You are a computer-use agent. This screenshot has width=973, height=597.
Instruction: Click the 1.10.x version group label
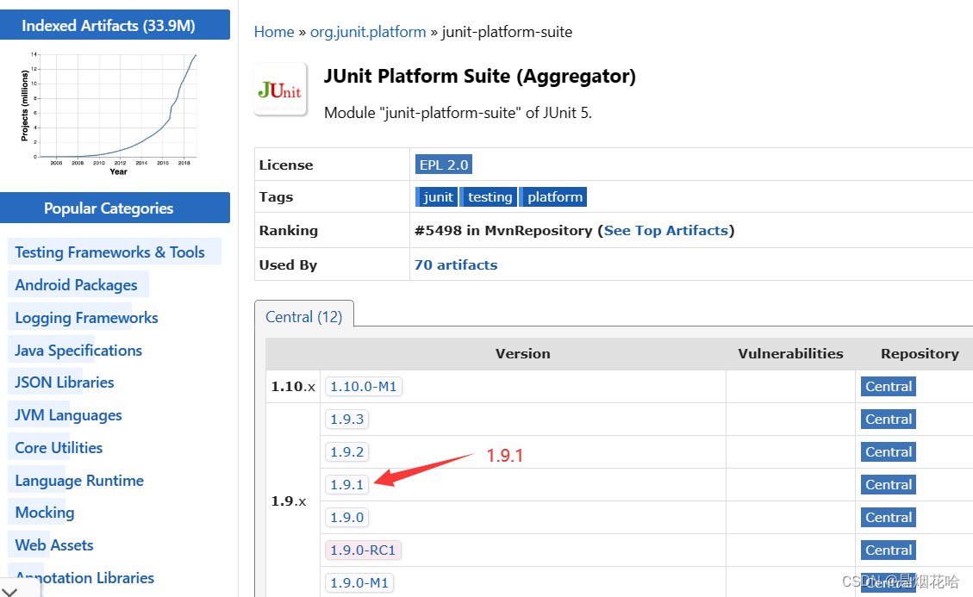[293, 387]
